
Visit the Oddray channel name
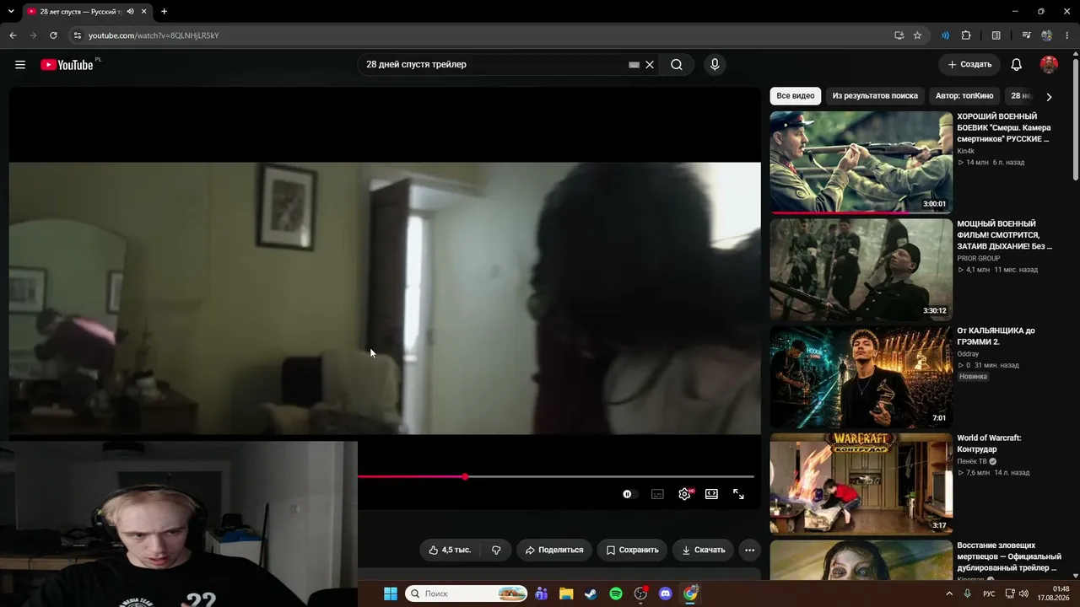[x=968, y=354]
